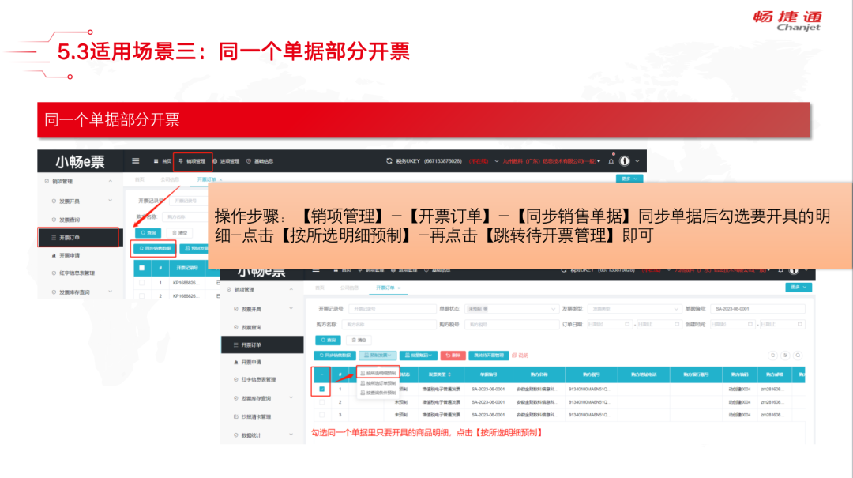Viewport: 853px width, 478px height.
Task: Open 更多 dropdown in upper screenshot
Action: click(629, 179)
